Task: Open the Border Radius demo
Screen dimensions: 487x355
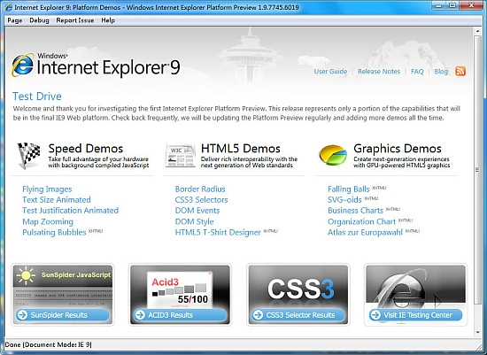Action: click(200, 189)
